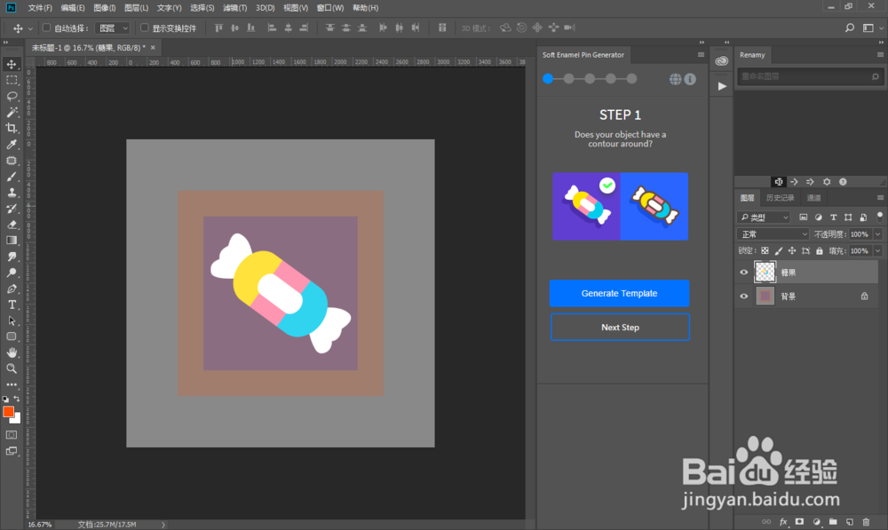Select the Horizontal Type tool
888x530 pixels.
point(12,305)
